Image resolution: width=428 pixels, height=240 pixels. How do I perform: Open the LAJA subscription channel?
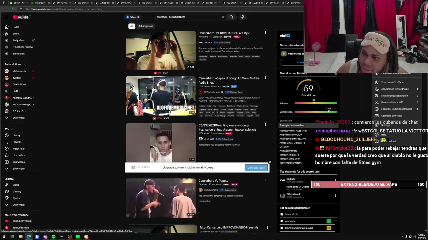[15, 91]
